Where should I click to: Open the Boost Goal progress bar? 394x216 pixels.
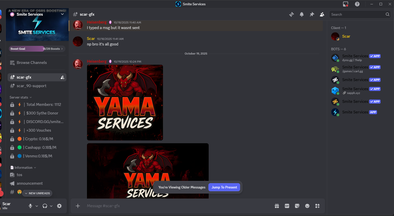point(37,49)
